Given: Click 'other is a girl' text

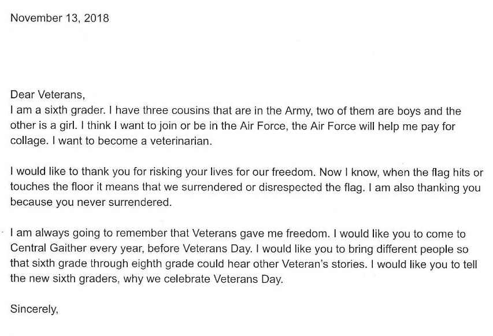Looking at the screenshot, I should point(43,125).
